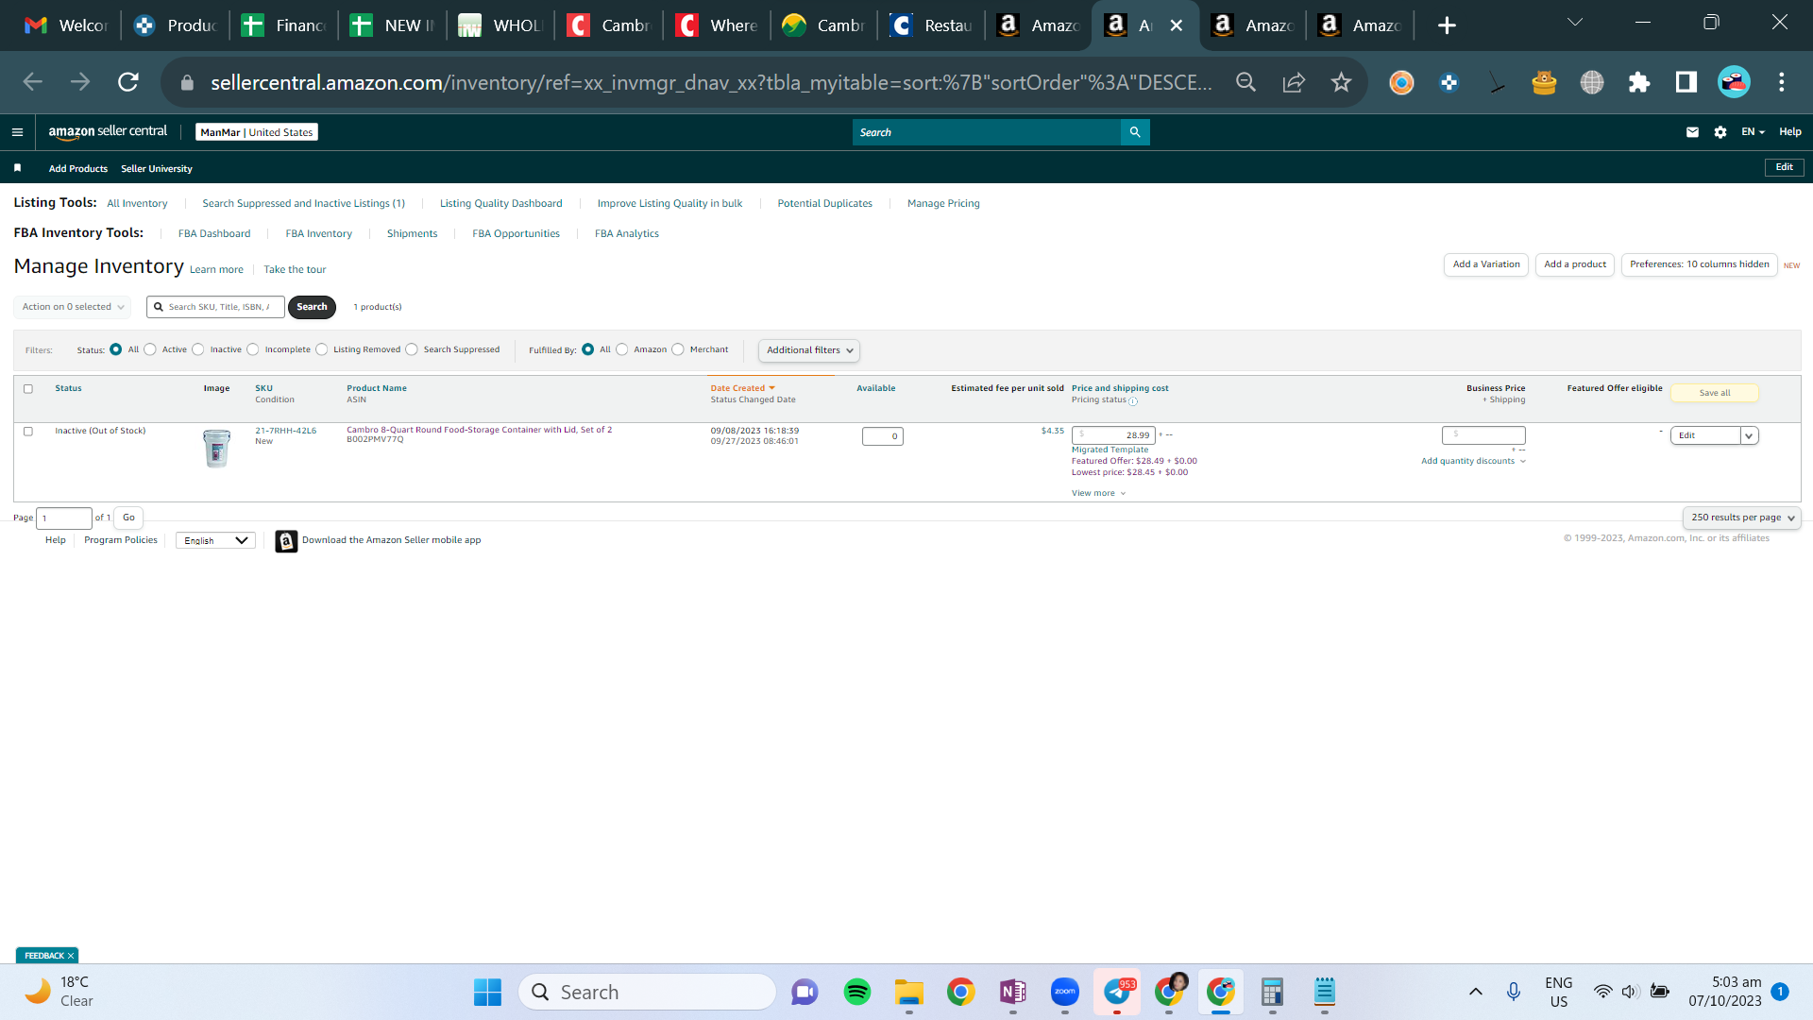Click the Search SKU, Title, ISBN field
Viewport: 1813px width, 1020px height.
point(216,307)
